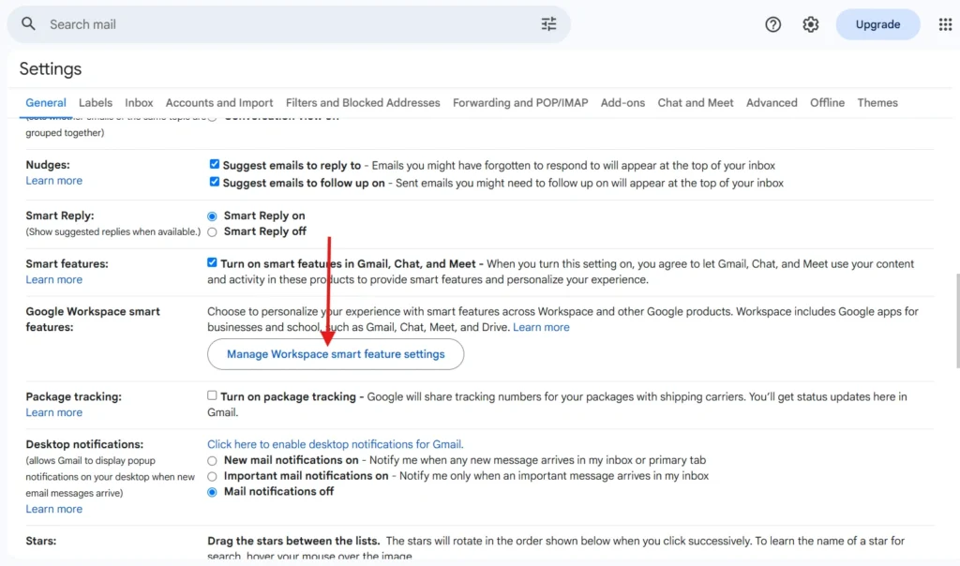
Task: Click Learn more under Desktop notifications
Action: tap(53, 509)
